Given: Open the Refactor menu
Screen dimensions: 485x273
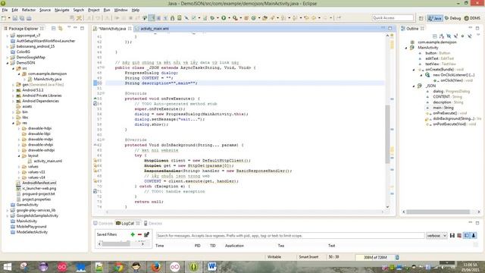Looking at the screenshot, I should pos(29,10).
